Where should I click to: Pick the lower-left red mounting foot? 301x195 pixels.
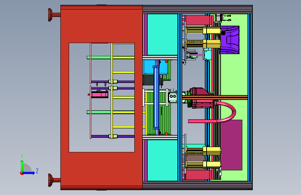point(54,180)
